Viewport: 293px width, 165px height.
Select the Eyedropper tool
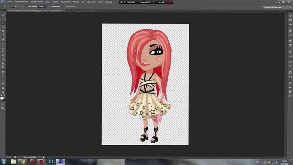pyautogui.click(x=3, y=35)
